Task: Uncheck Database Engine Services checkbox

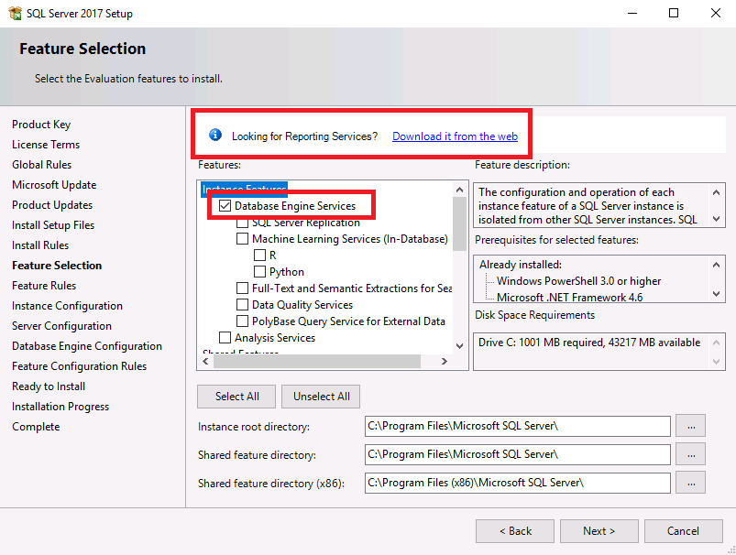Action: pos(225,205)
